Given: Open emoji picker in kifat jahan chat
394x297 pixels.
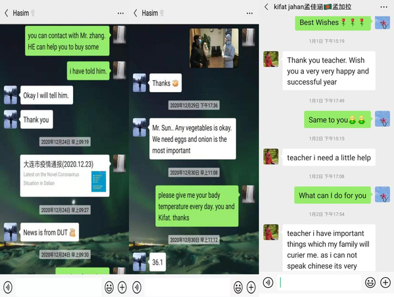Looking at the screenshot, I should (x=370, y=283).
